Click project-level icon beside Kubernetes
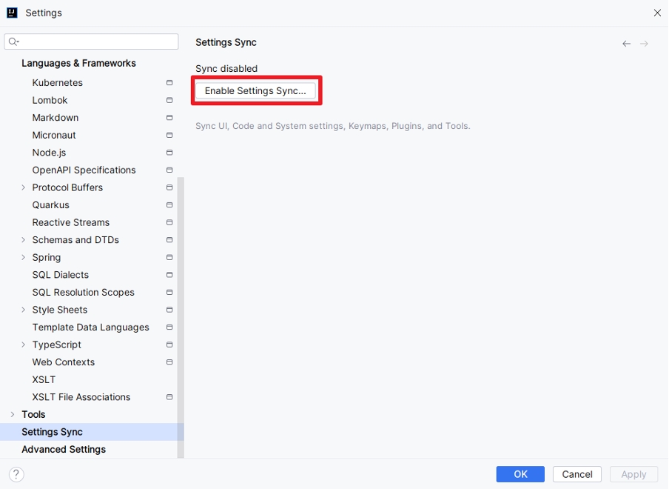The image size is (669, 489). click(169, 83)
